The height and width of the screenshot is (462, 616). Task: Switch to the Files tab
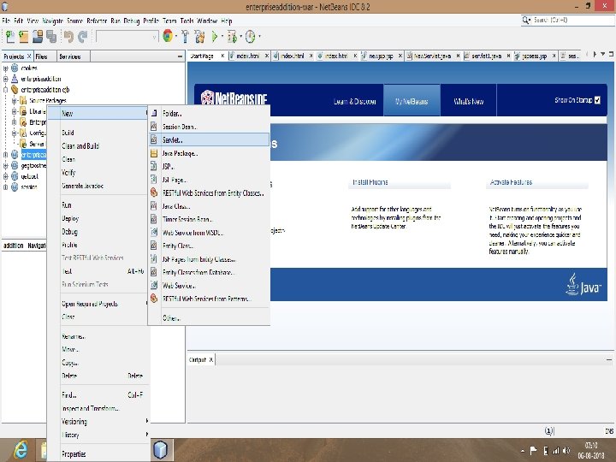tap(41, 56)
